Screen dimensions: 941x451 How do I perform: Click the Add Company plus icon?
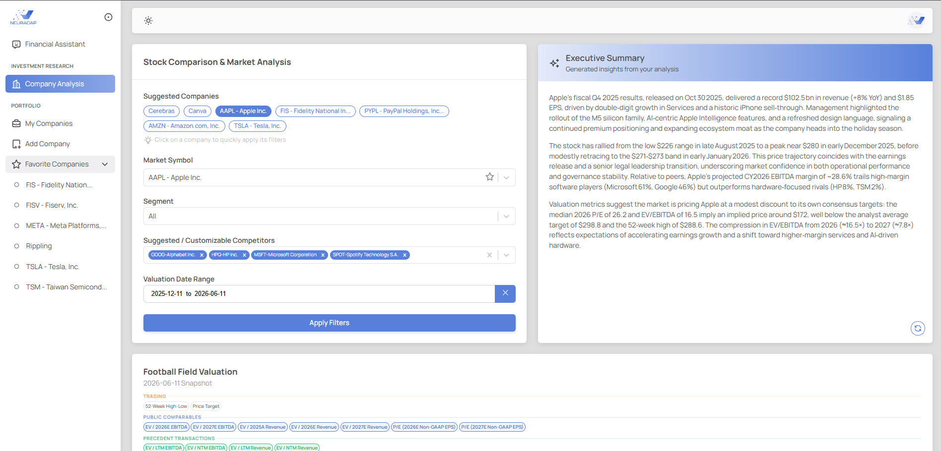[16, 144]
